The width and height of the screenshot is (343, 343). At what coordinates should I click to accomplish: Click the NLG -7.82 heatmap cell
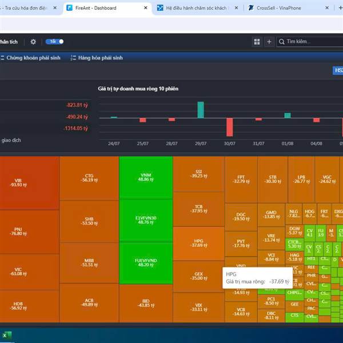point(294,213)
